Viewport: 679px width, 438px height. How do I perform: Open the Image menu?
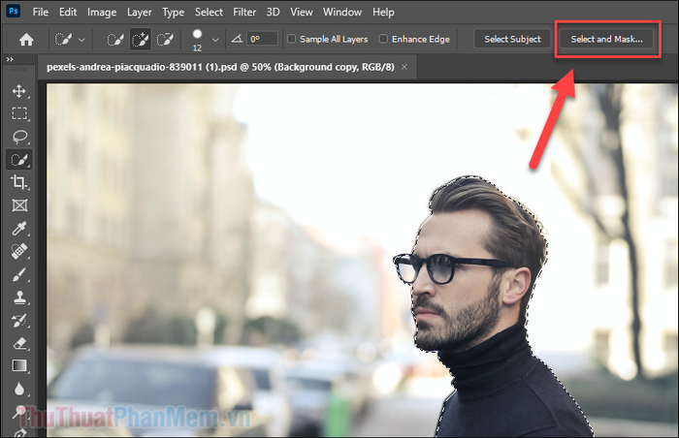(102, 13)
